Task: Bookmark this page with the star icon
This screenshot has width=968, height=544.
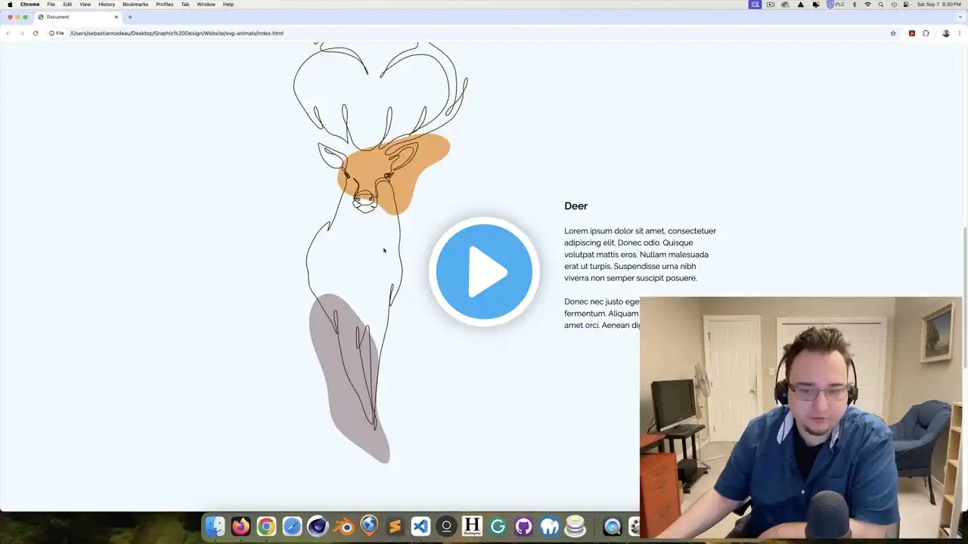Action: [x=893, y=33]
